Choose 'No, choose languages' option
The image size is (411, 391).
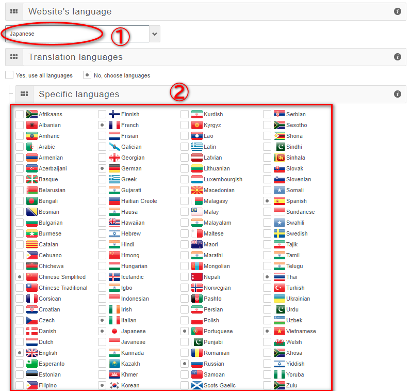click(x=87, y=75)
